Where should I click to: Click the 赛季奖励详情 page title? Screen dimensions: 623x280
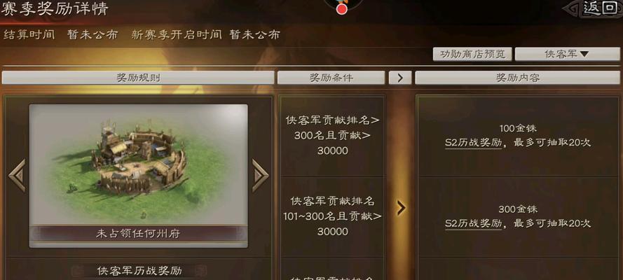tap(55, 8)
